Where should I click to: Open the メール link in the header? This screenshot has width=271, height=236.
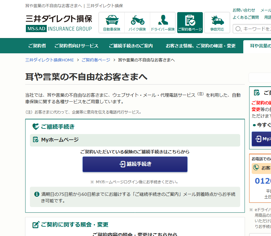tap(266, 10)
